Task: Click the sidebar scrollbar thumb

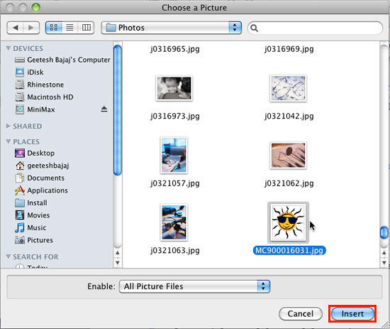Action: (118, 110)
